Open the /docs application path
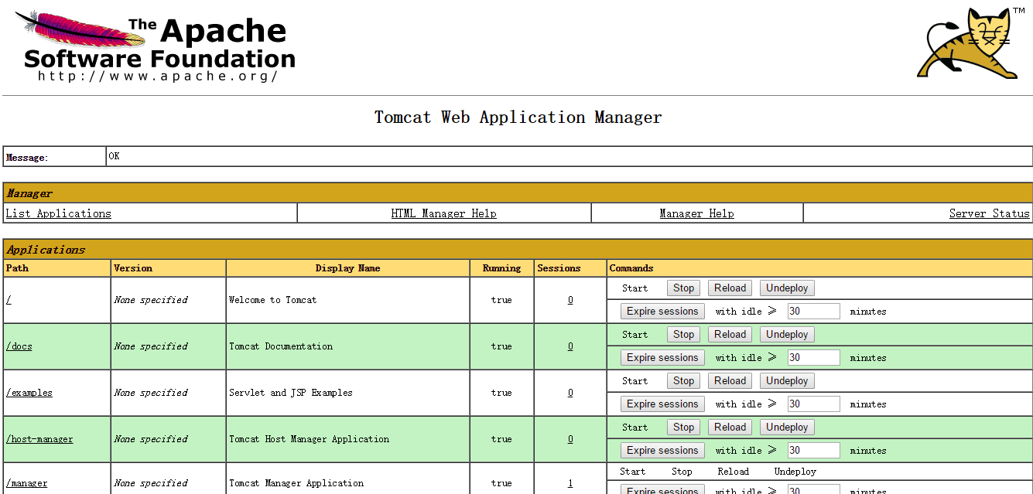Screen dimensions: 1033x494 [19, 346]
